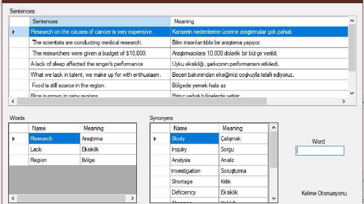
Task: Click the Words grid horizontal scrollbar thumb
Action: [71, 198]
